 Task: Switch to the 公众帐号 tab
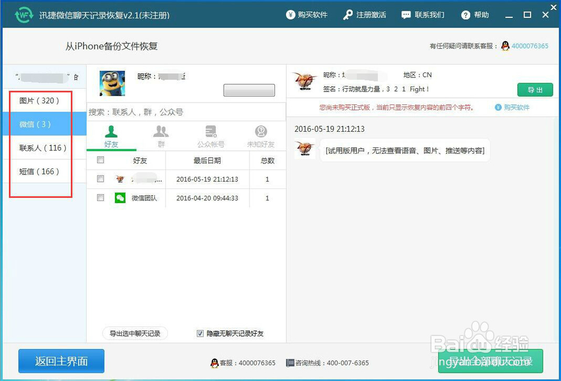click(211, 137)
